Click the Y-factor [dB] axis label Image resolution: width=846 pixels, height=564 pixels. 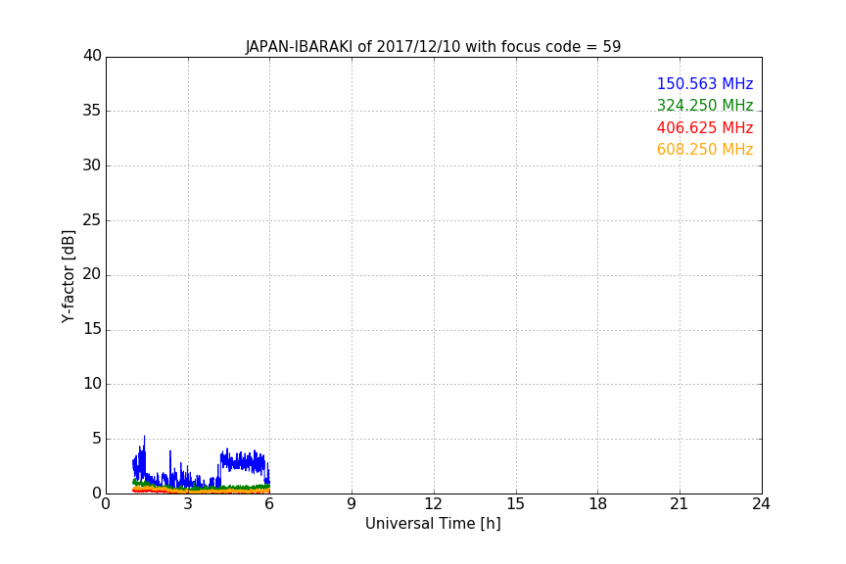click(68, 276)
